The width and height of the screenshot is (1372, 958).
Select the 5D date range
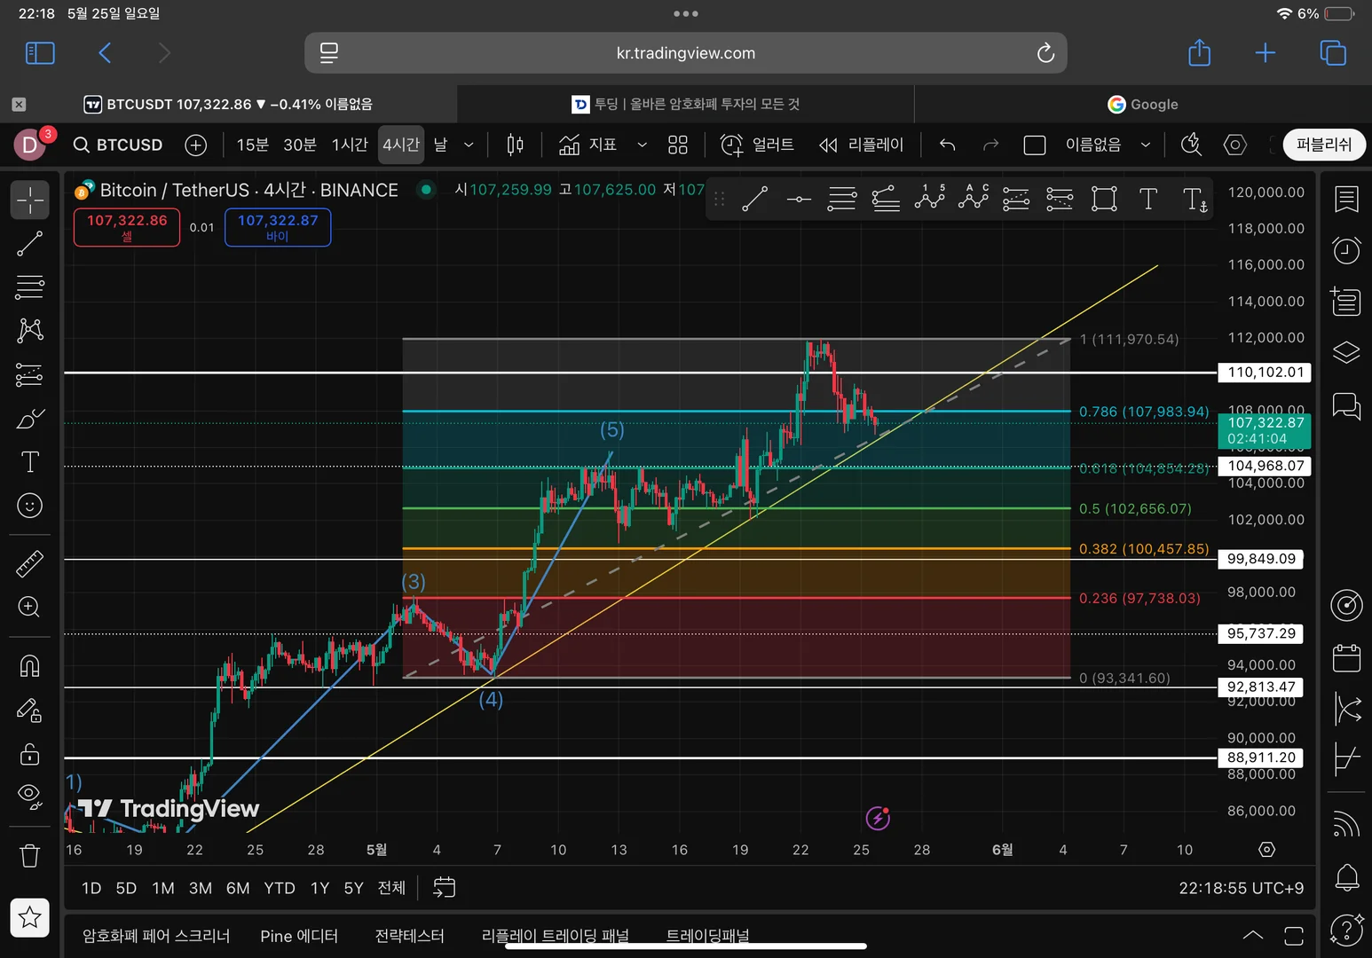tap(126, 888)
